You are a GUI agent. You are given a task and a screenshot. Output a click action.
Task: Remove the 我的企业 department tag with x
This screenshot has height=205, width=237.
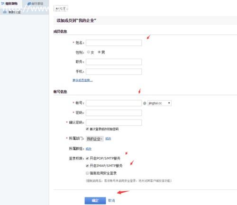[x=101, y=139]
